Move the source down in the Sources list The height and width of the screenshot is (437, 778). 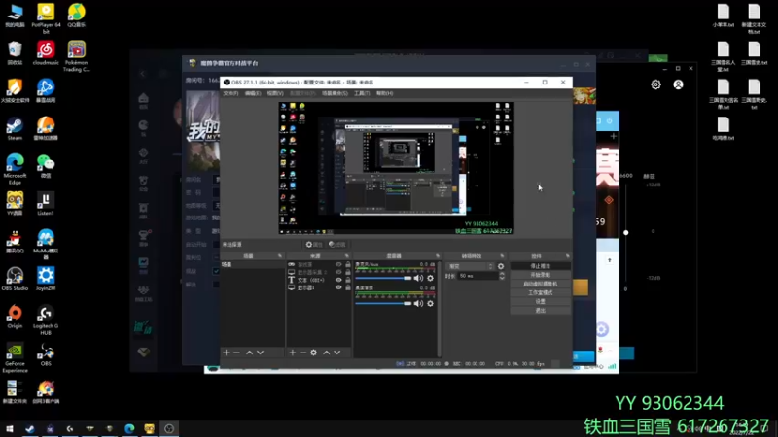coord(336,353)
